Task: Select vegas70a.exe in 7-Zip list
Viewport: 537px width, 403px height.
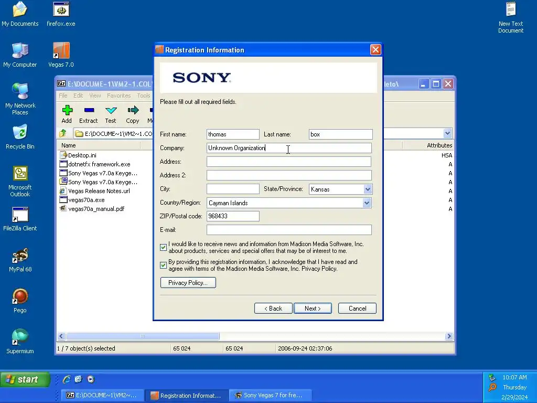Action: (x=82, y=200)
